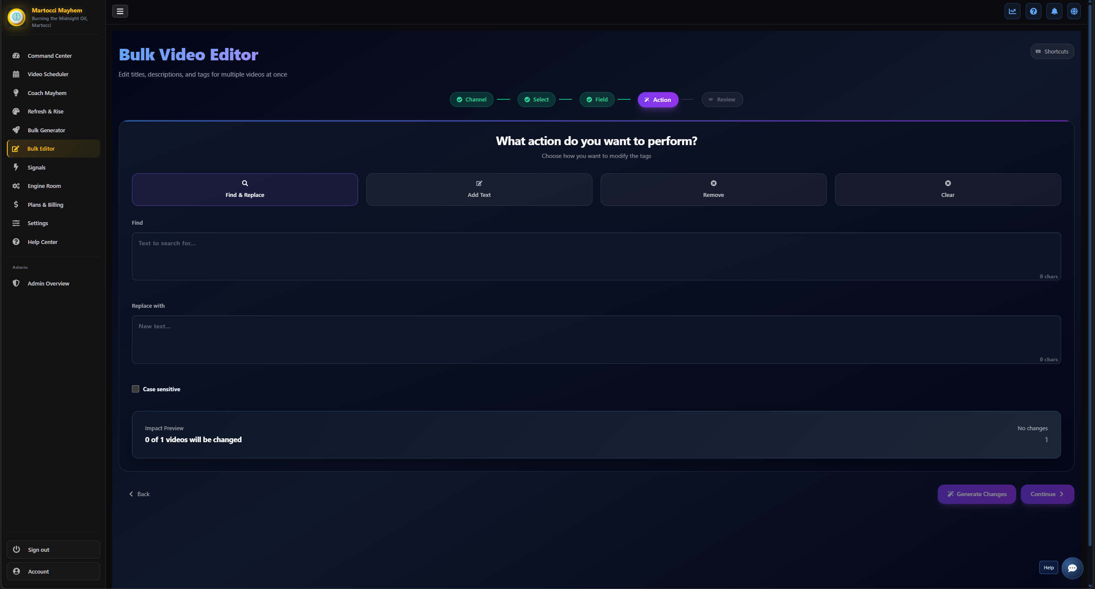The image size is (1095, 589).
Task: Switch to the Clear action option
Action: (x=947, y=189)
